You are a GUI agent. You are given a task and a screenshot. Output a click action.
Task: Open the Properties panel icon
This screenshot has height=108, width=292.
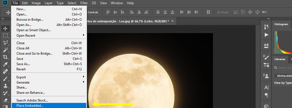click(266, 46)
